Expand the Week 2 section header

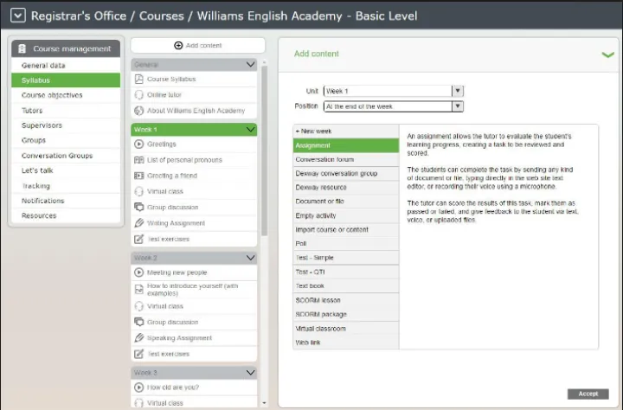pyautogui.click(x=251, y=258)
